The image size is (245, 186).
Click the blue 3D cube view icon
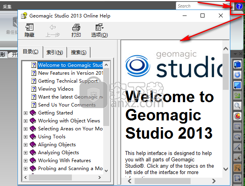pos(237,65)
